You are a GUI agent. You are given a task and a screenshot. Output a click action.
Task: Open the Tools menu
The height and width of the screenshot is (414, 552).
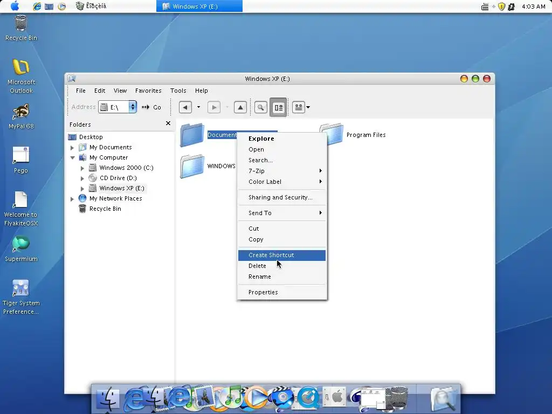pos(178,91)
